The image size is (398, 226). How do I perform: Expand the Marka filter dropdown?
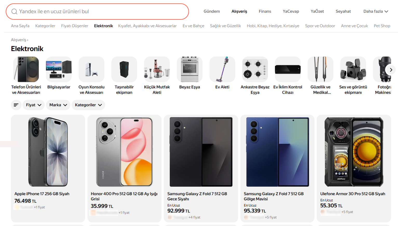[x=58, y=105]
